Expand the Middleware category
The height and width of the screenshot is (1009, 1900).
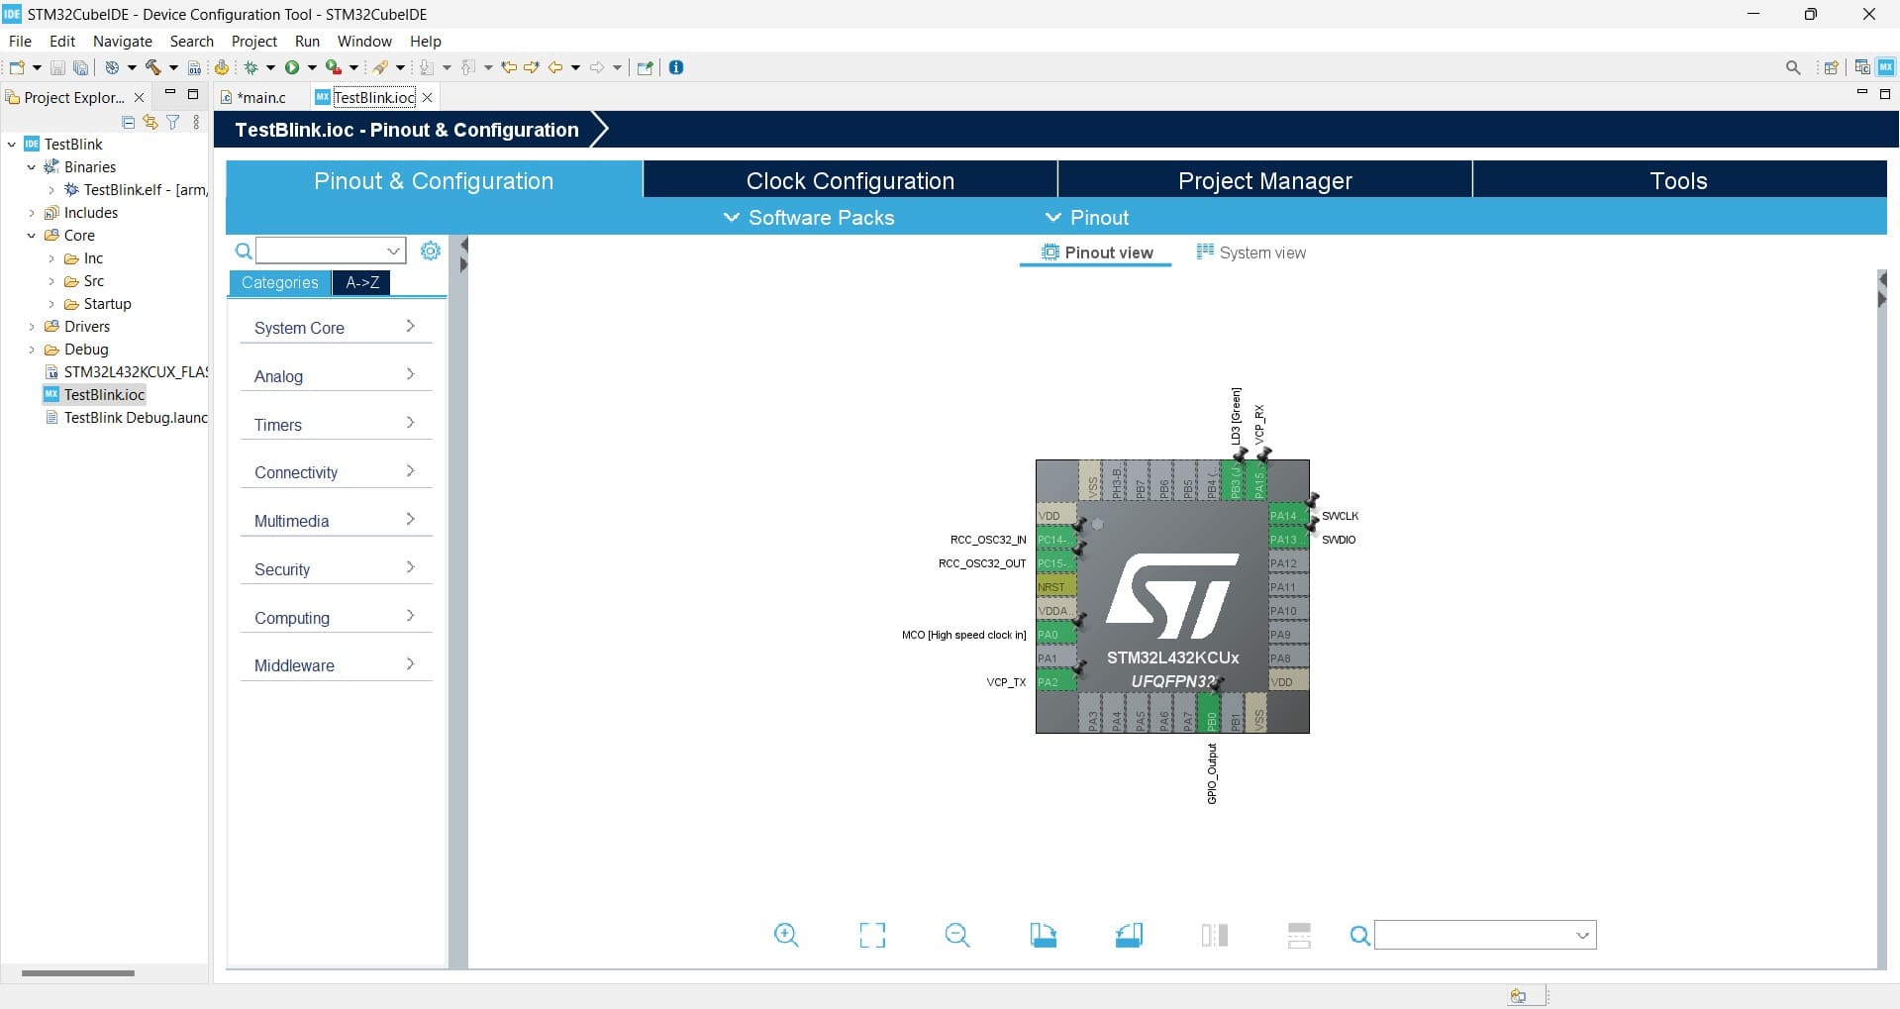[336, 664]
